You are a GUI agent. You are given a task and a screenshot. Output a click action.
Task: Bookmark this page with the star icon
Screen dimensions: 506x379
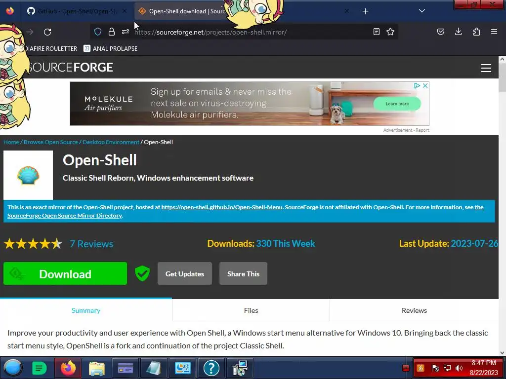point(390,32)
